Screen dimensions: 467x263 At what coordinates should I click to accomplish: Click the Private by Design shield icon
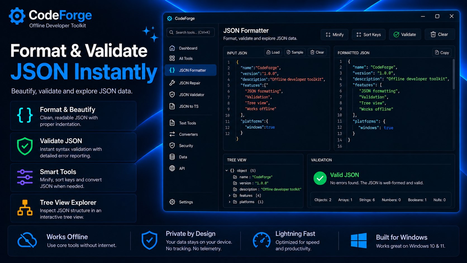149,240
